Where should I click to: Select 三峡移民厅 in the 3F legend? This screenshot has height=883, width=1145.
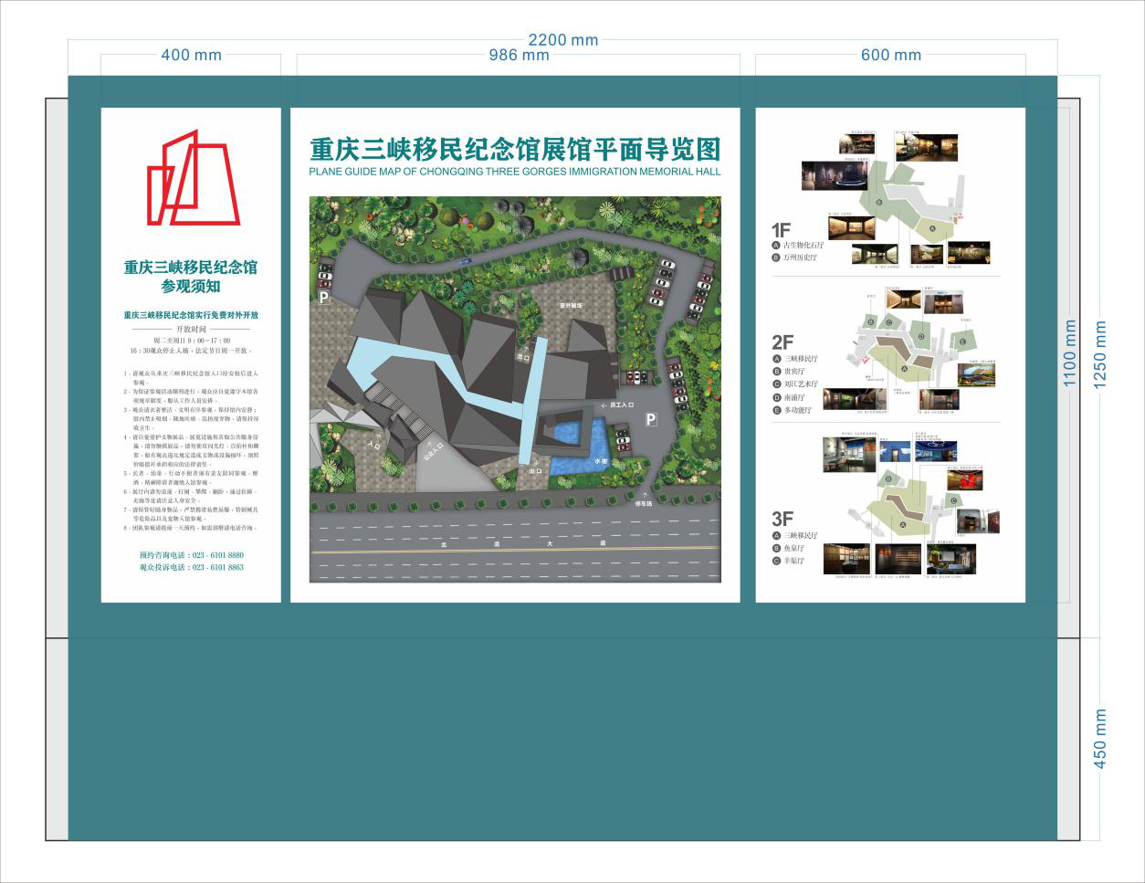pyautogui.click(x=801, y=535)
